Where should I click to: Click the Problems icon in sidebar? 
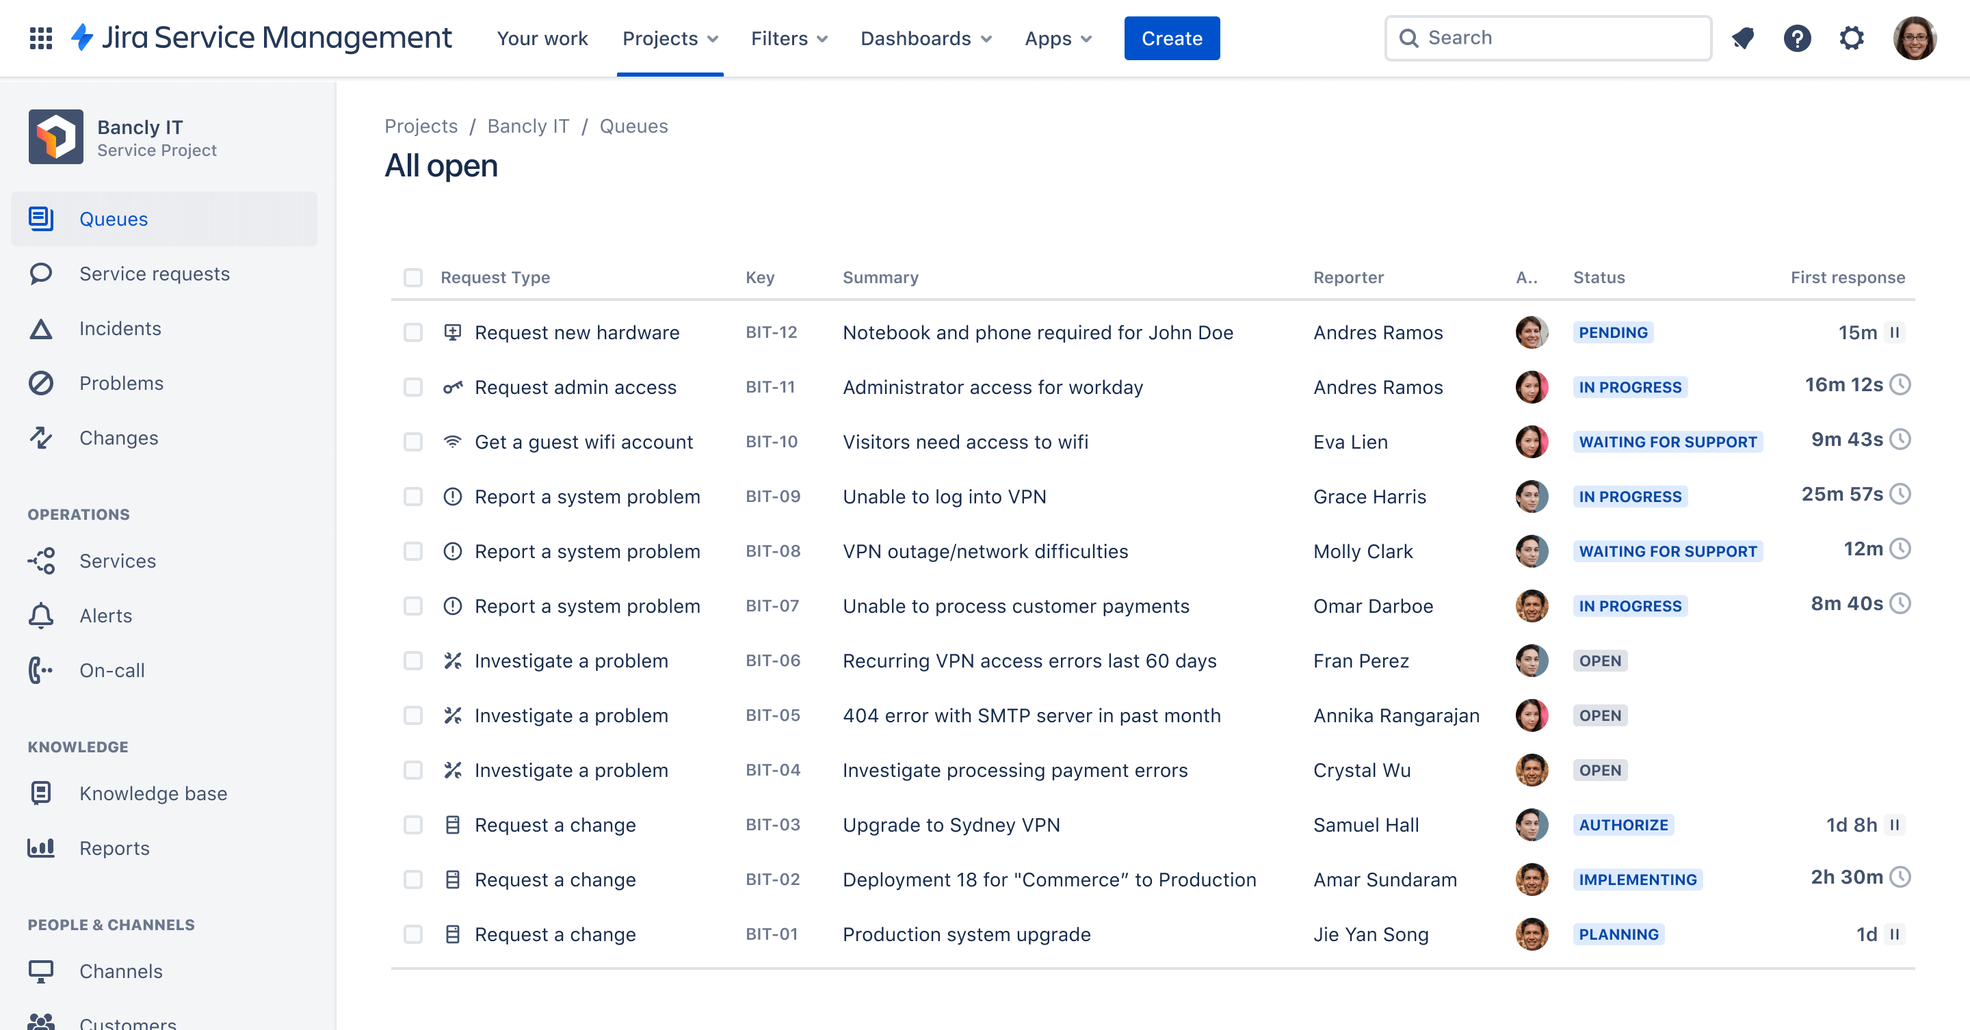[42, 383]
